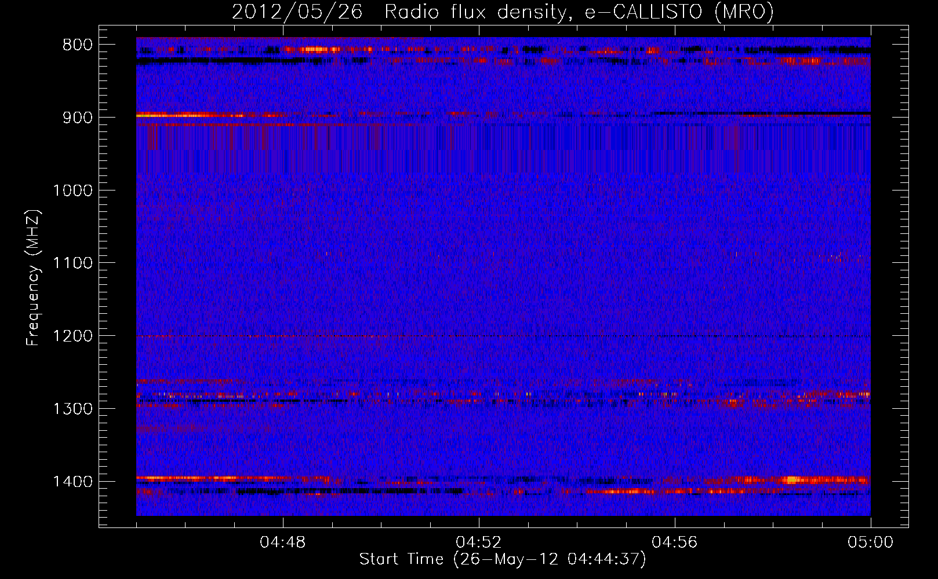Click the 05:00 time axis label

click(871, 543)
